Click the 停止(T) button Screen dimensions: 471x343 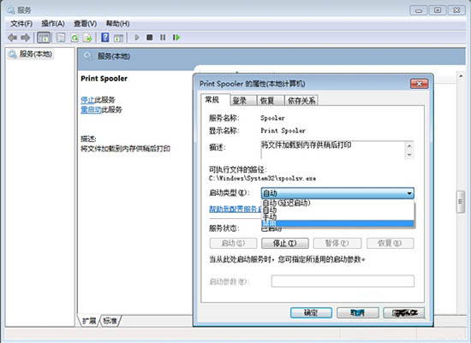(285, 243)
